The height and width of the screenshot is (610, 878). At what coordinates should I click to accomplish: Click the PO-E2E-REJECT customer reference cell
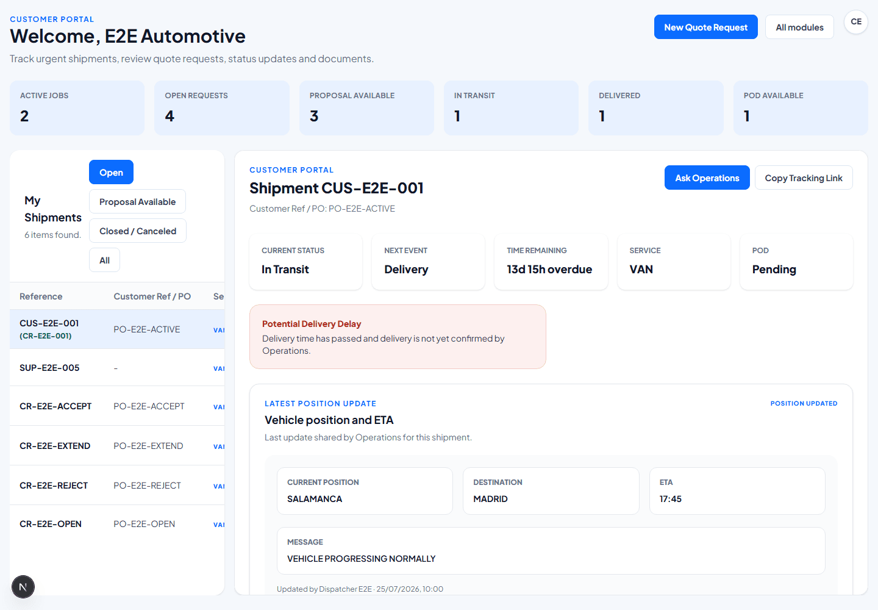147,486
